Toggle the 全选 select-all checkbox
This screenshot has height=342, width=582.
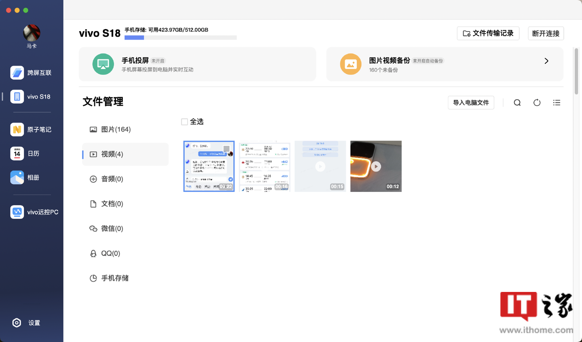184,122
